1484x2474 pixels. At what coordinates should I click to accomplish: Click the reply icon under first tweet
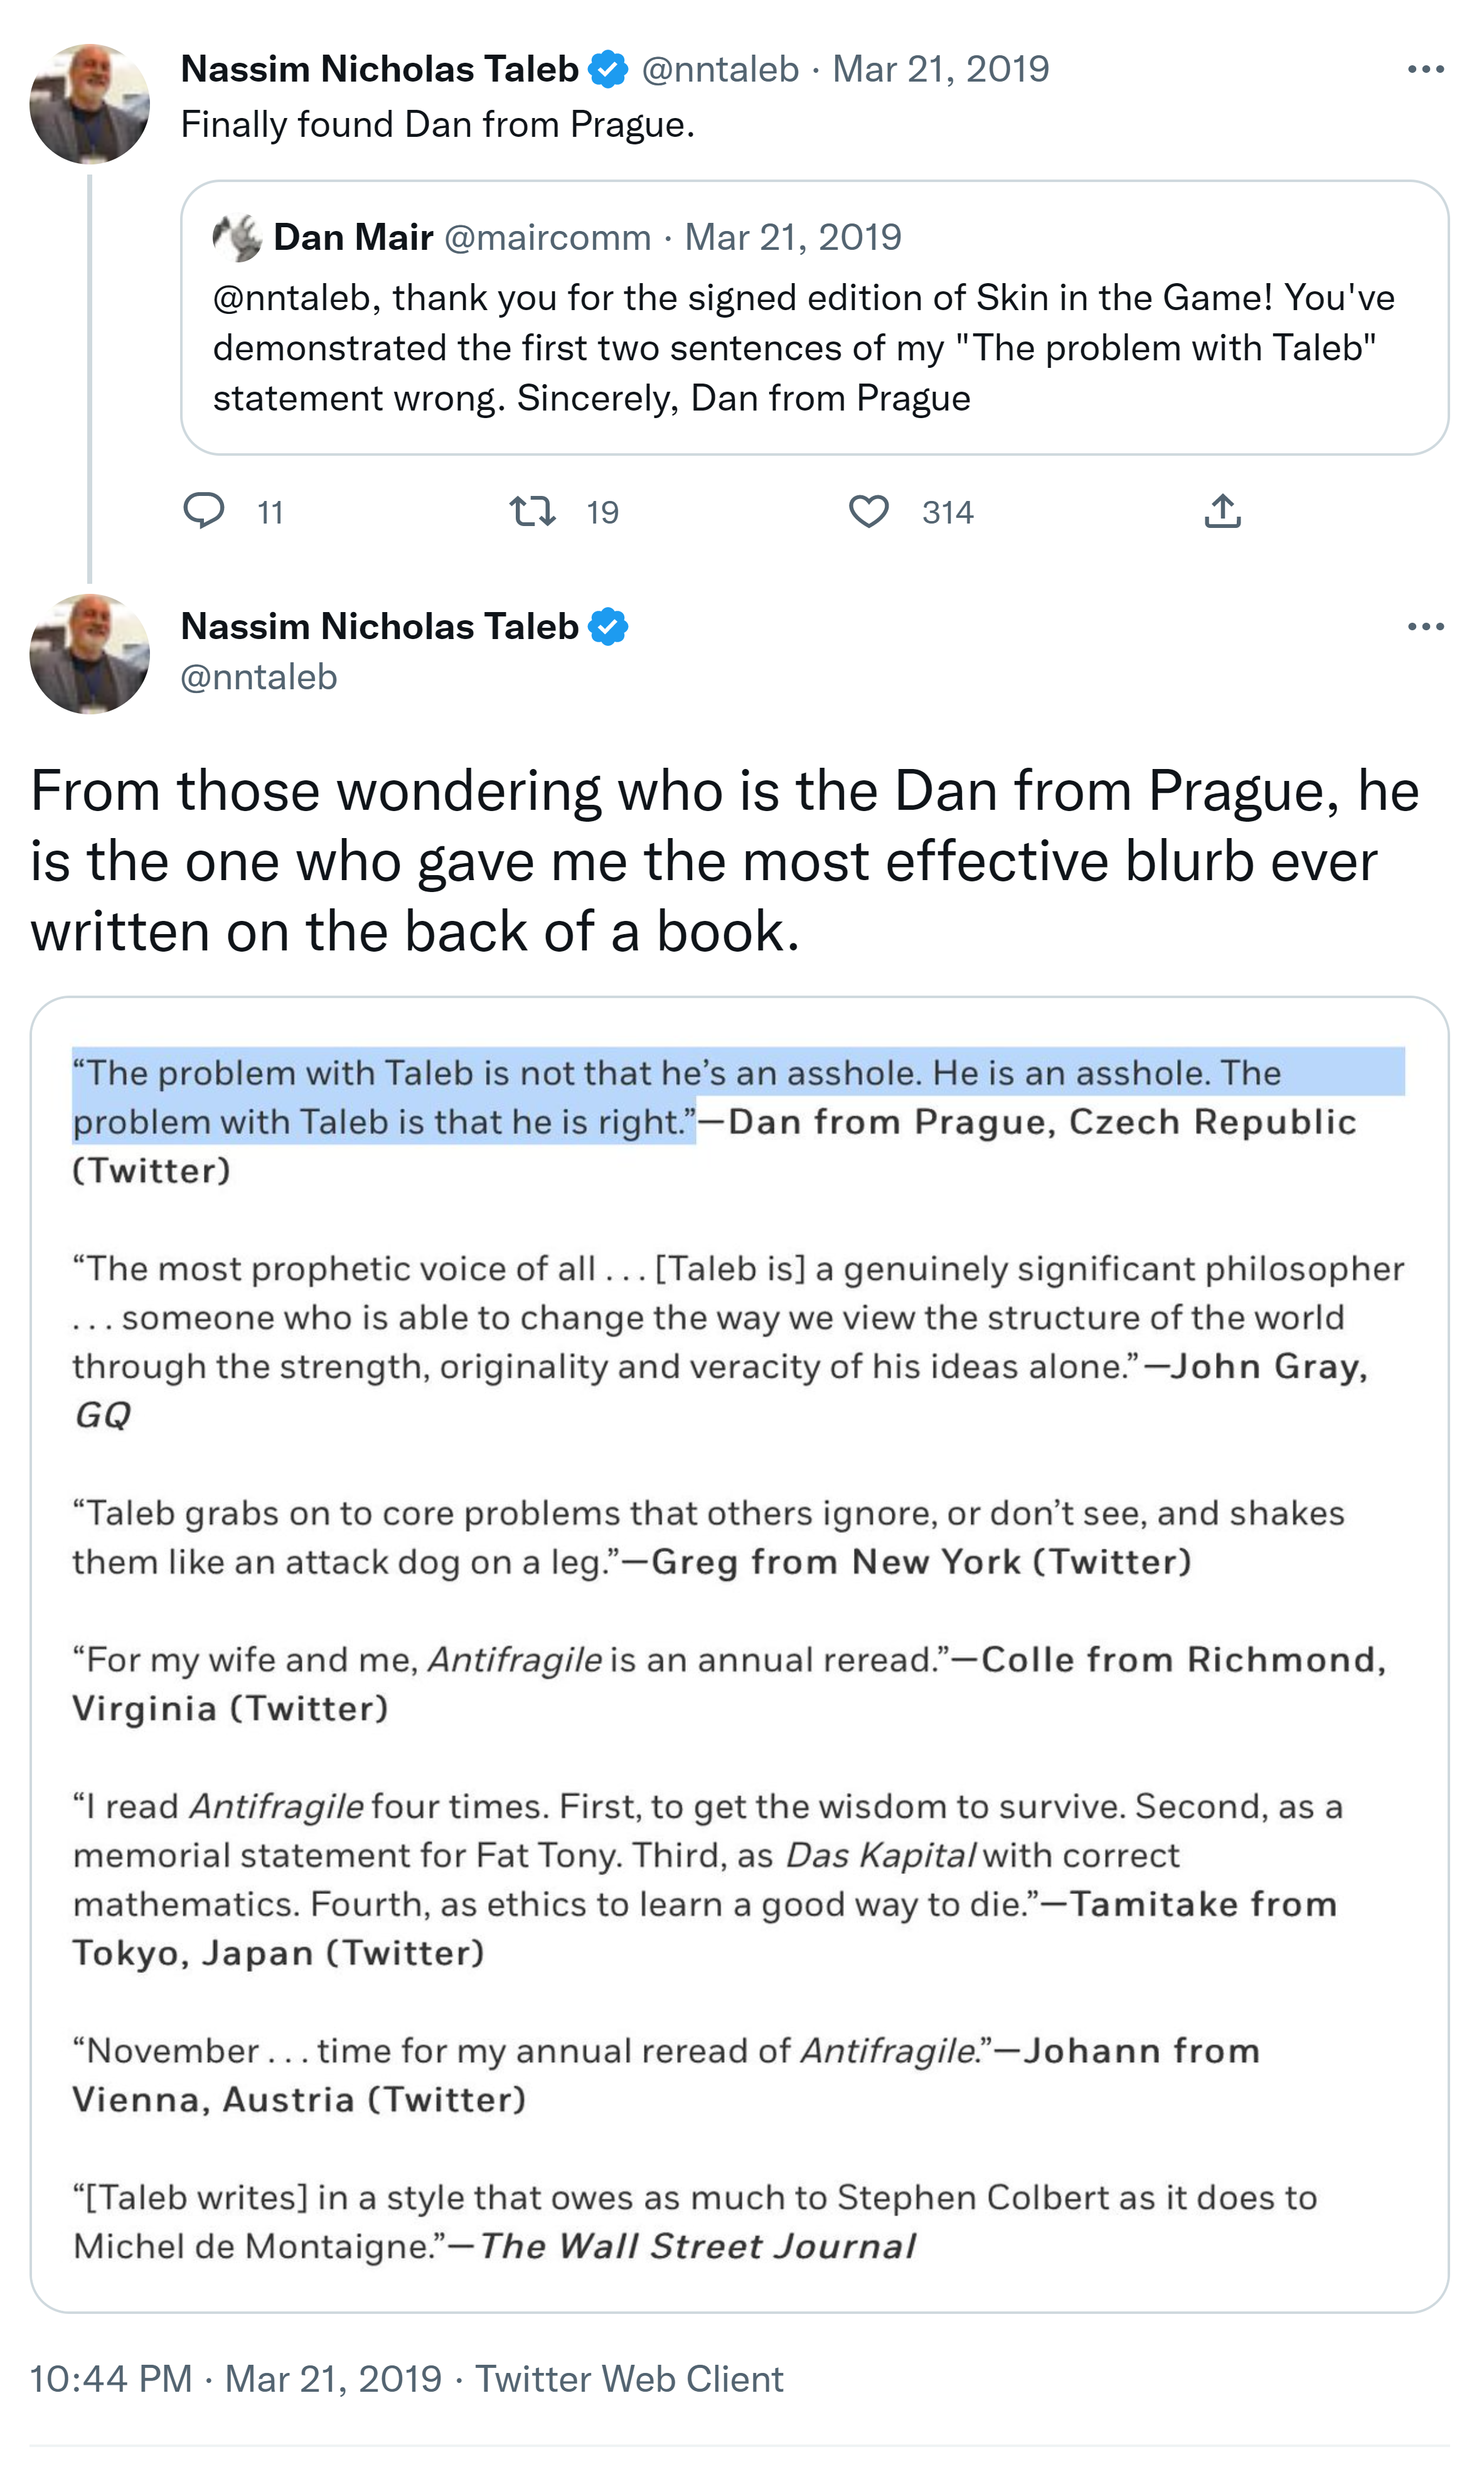(x=204, y=511)
